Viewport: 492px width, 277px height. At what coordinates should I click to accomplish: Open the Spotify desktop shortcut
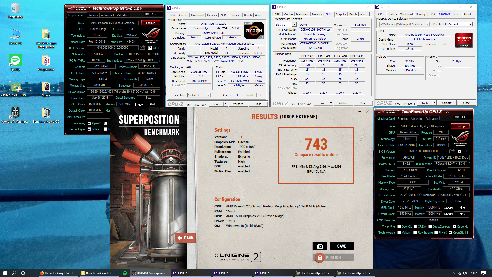pyautogui.click(x=15, y=63)
